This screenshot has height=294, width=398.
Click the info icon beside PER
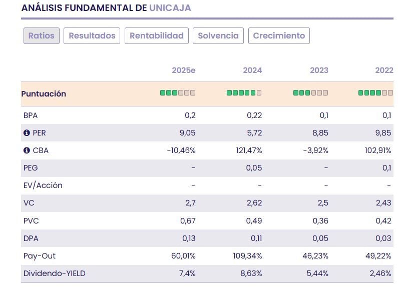[x=27, y=133]
